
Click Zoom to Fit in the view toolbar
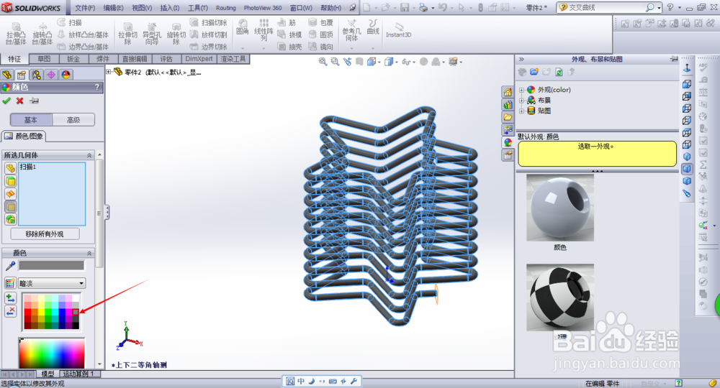coord(323,61)
